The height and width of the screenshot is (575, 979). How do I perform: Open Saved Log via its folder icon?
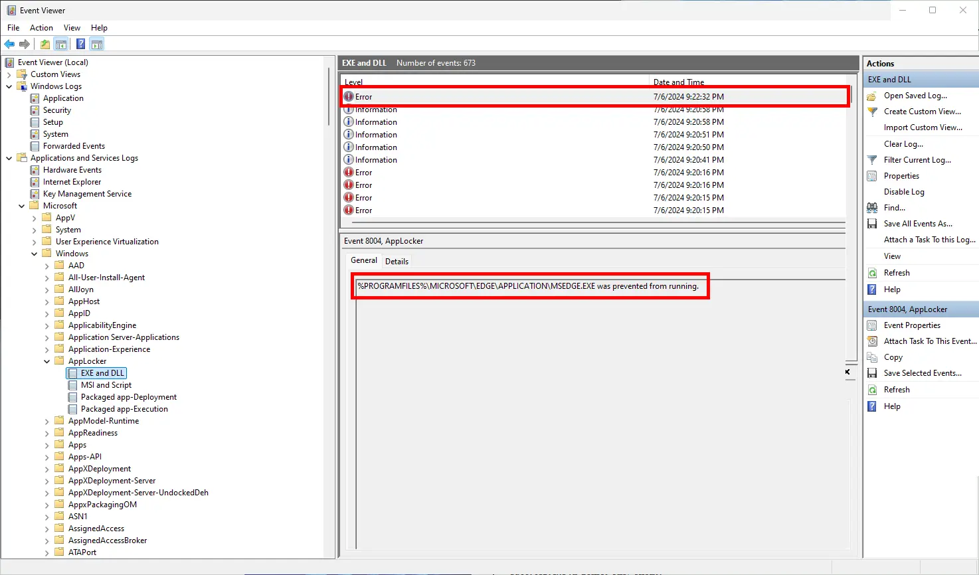pyautogui.click(x=872, y=96)
